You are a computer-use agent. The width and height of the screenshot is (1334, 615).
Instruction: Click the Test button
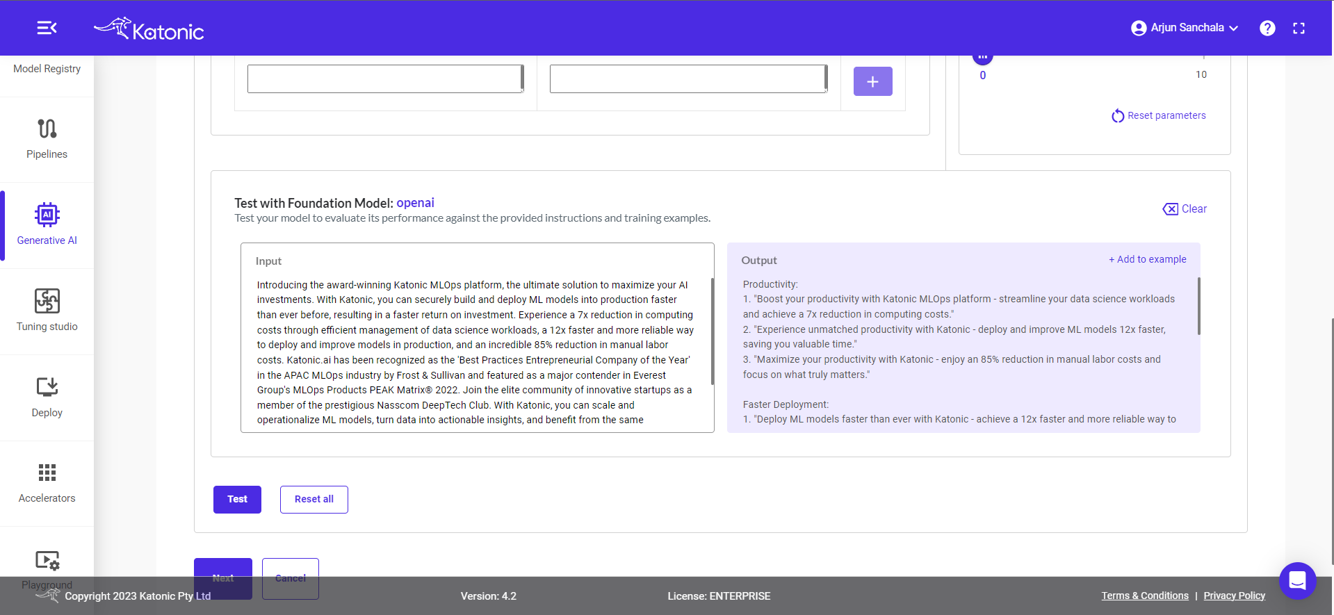click(237, 499)
